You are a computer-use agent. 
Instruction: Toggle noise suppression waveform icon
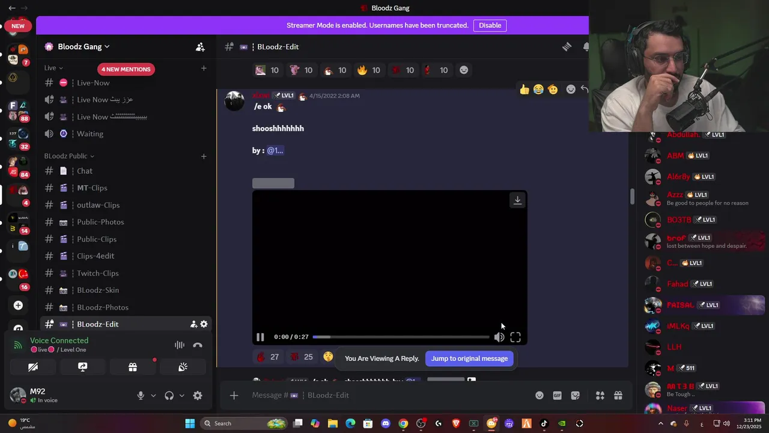click(x=179, y=345)
